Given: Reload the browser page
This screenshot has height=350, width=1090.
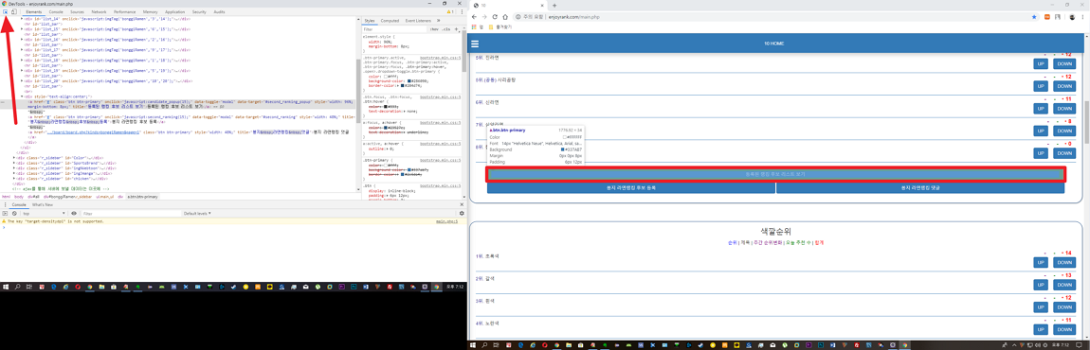Looking at the screenshot, I should pyautogui.click(x=495, y=16).
